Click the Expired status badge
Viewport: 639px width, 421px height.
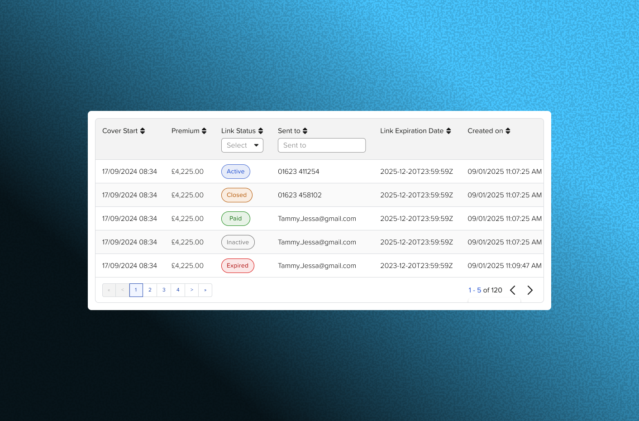tap(238, 265)
